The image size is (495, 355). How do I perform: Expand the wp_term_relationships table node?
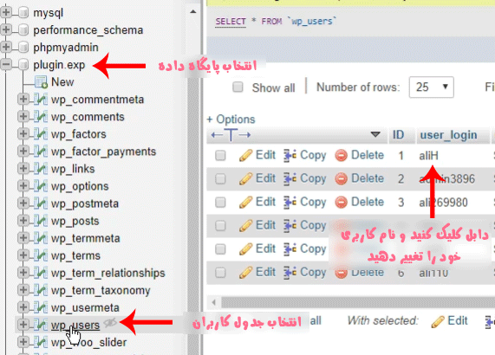tap(23, 273)
